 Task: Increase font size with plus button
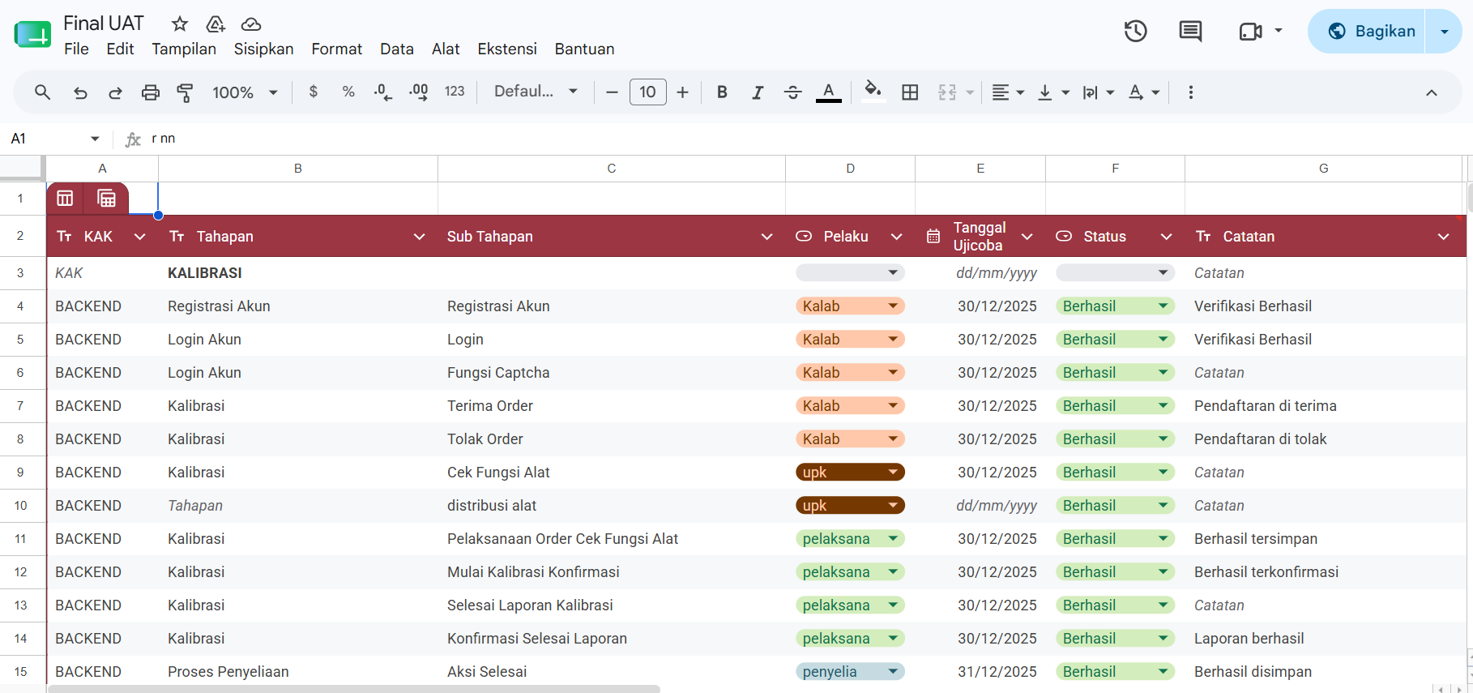(682, 92)
